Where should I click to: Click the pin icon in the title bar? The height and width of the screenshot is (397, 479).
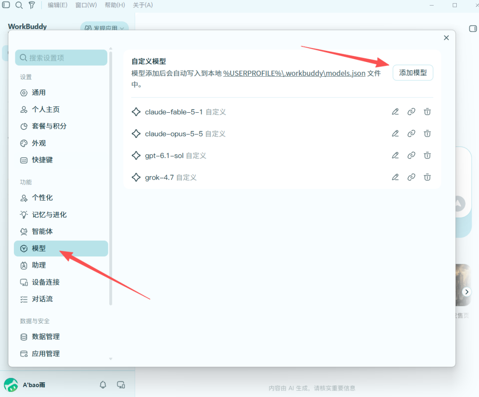[x=32, y=5]
